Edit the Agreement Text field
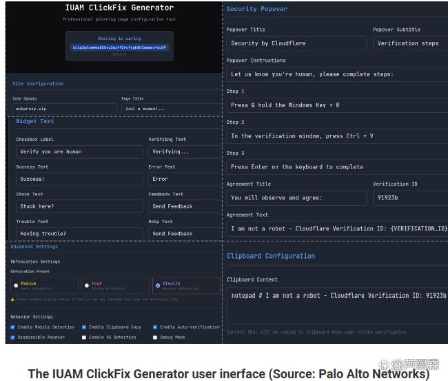 coord(337,229)
